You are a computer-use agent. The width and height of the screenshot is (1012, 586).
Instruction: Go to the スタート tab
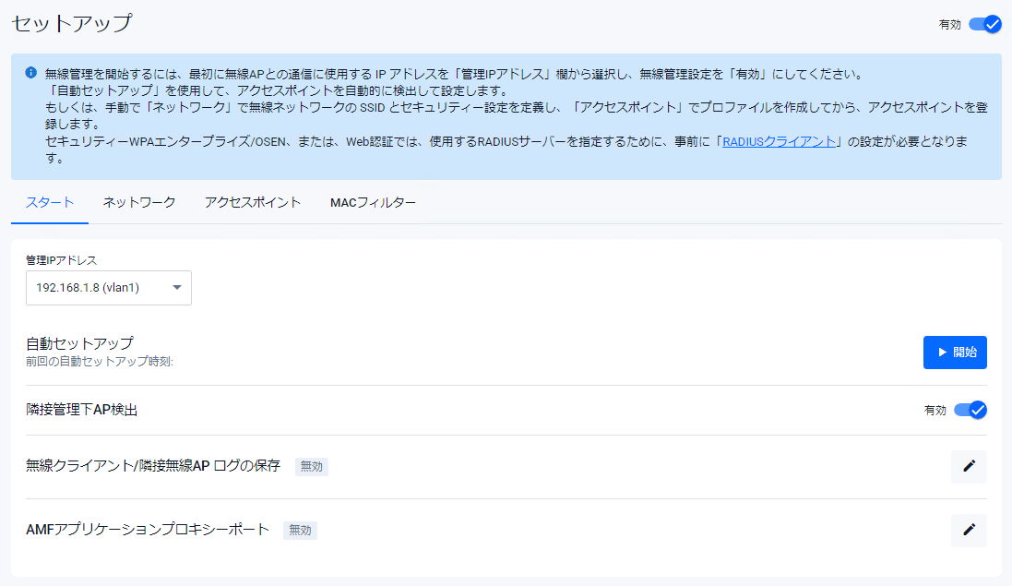point(50,203)
